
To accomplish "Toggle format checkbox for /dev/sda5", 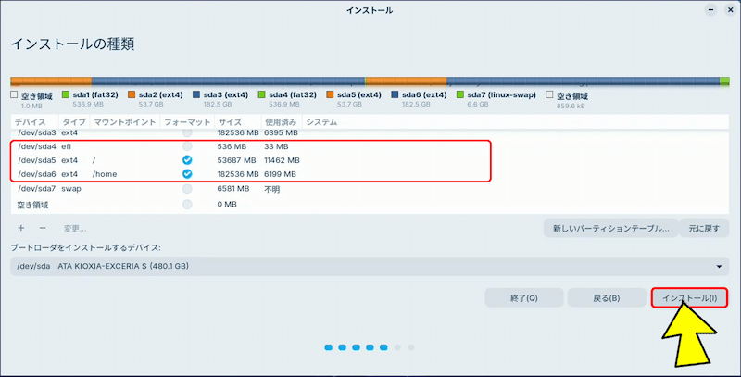I will pos(187,160).
